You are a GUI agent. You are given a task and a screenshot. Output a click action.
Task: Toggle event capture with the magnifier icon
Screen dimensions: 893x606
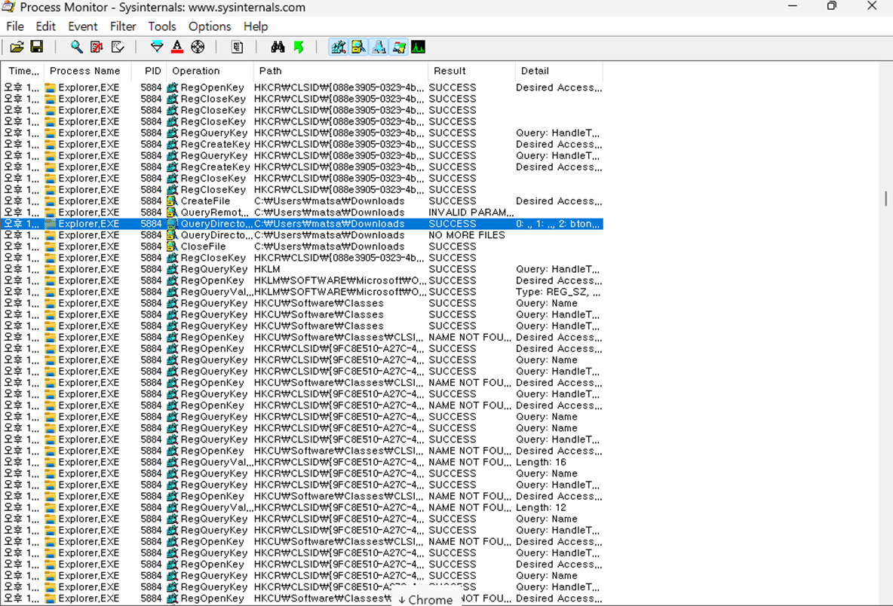(75, 47)
